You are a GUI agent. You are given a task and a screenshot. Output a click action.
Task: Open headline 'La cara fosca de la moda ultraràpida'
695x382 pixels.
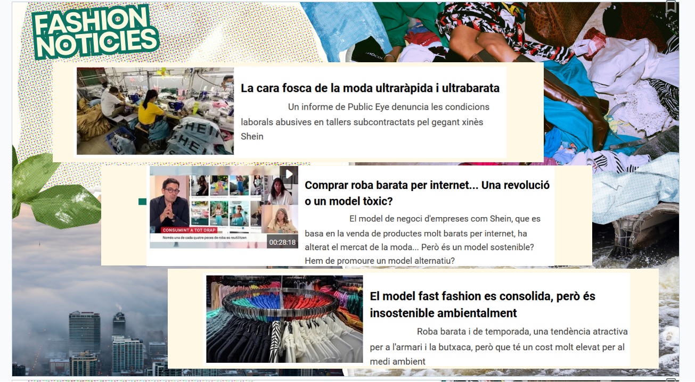click(x=370, y=88)
